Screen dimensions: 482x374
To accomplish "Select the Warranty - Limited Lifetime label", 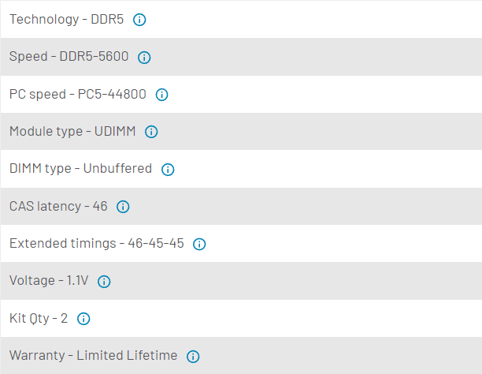I will 93,355.
